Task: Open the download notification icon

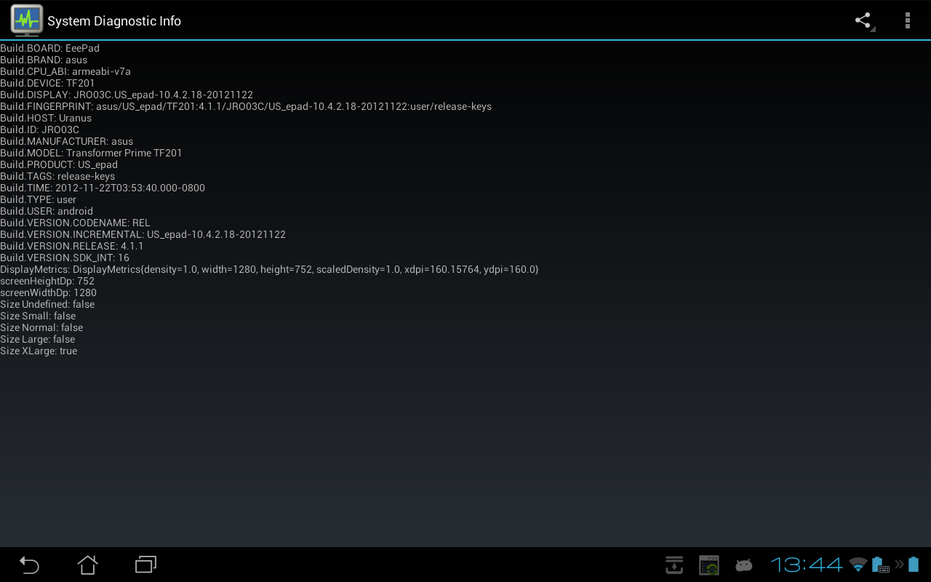Action: pos(674,565)
